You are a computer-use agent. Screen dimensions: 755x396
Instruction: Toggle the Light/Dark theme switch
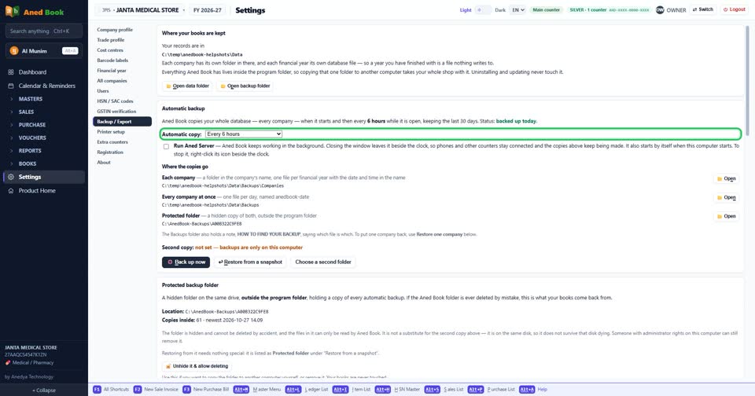[x=482, y=9]
